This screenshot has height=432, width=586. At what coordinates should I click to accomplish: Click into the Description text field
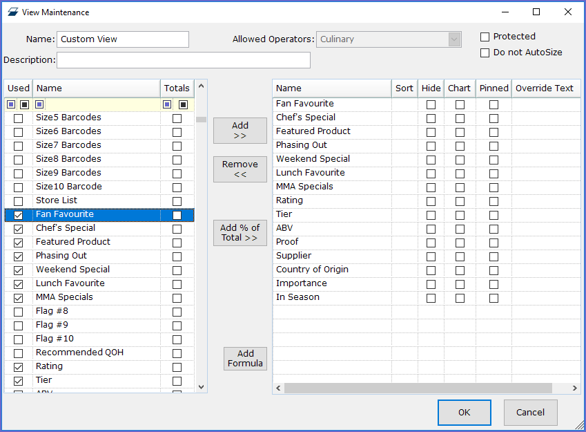[184, 60]
